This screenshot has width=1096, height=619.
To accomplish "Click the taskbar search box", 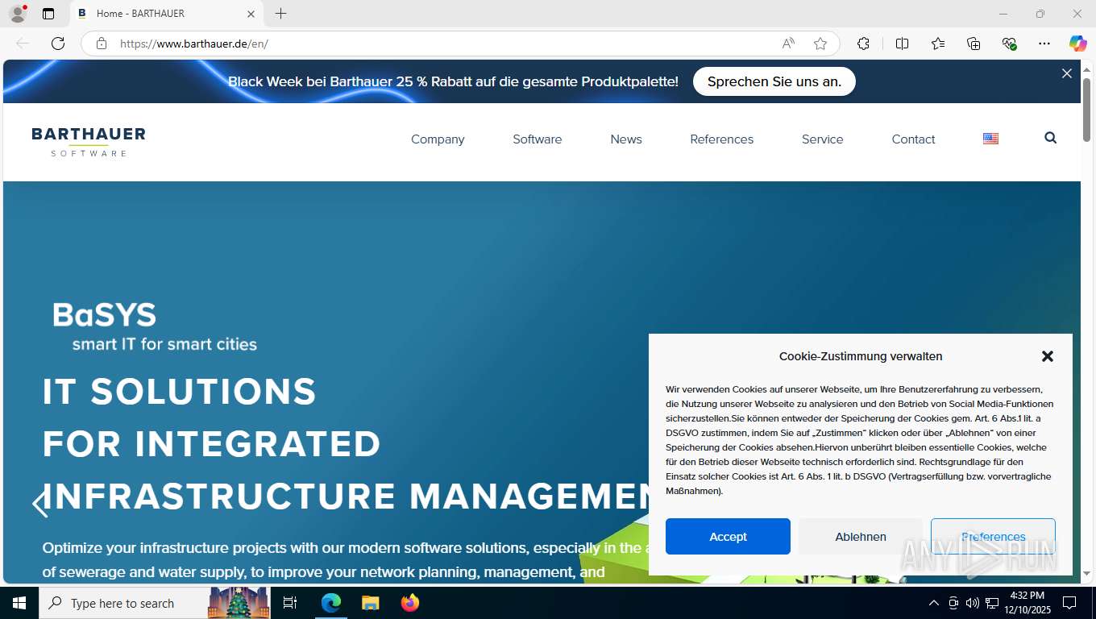I will 156,603.
